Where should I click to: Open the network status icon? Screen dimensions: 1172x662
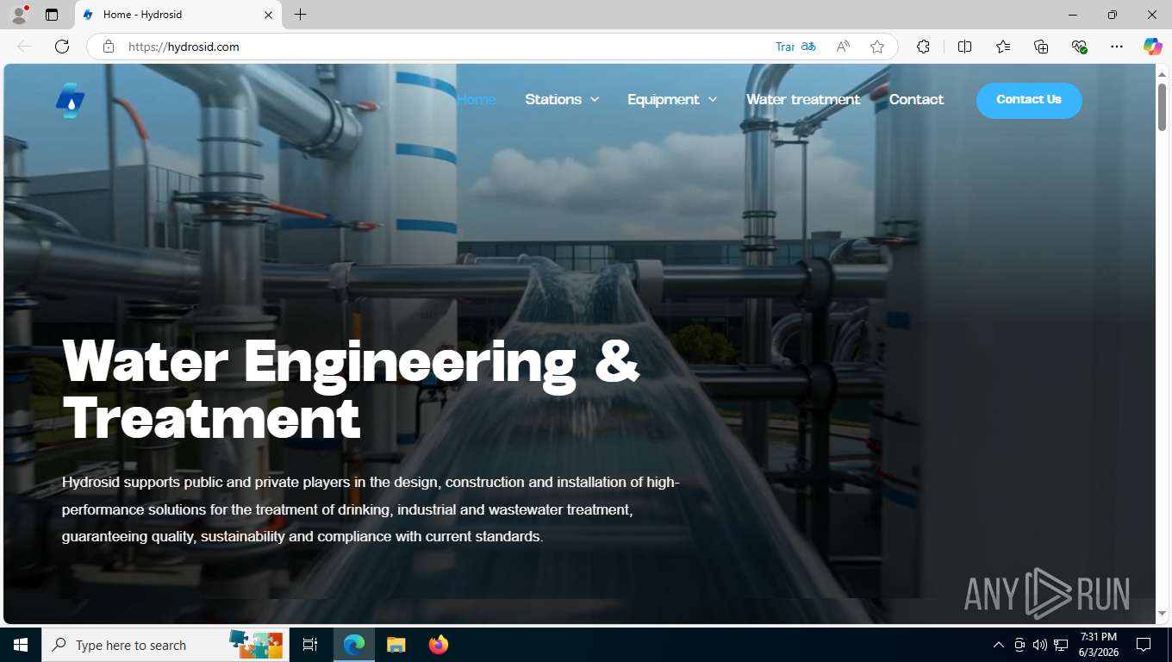pyautogui.click(x=1061, y=645)
